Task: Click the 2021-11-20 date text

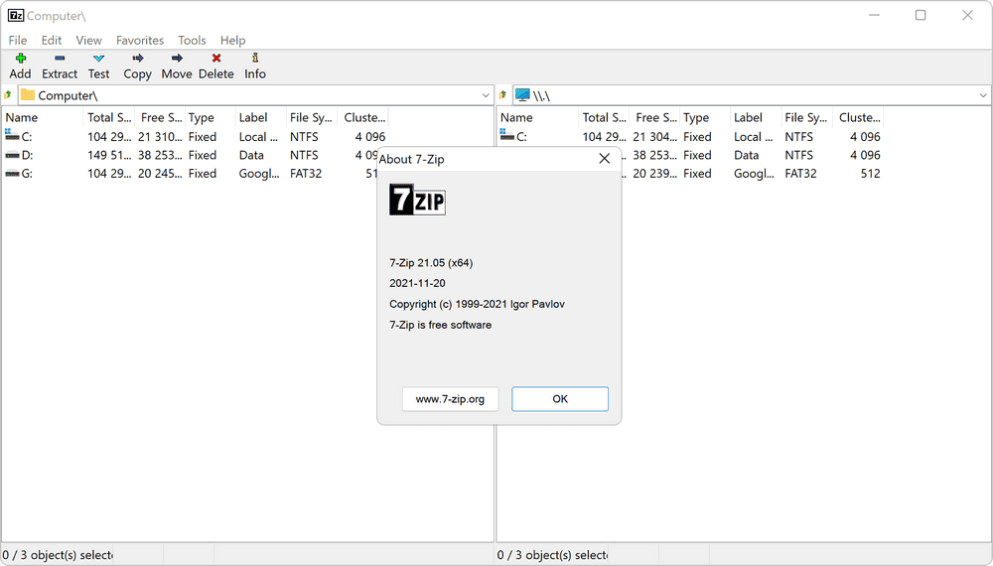Action: click(x=417, y=283)
